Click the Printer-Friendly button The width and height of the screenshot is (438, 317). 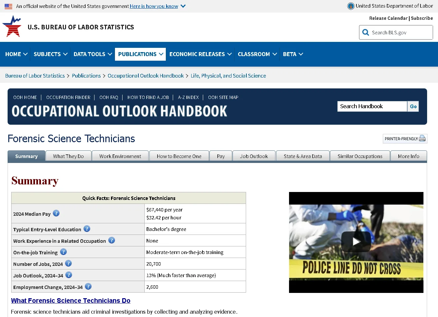(x=405, y=139)
